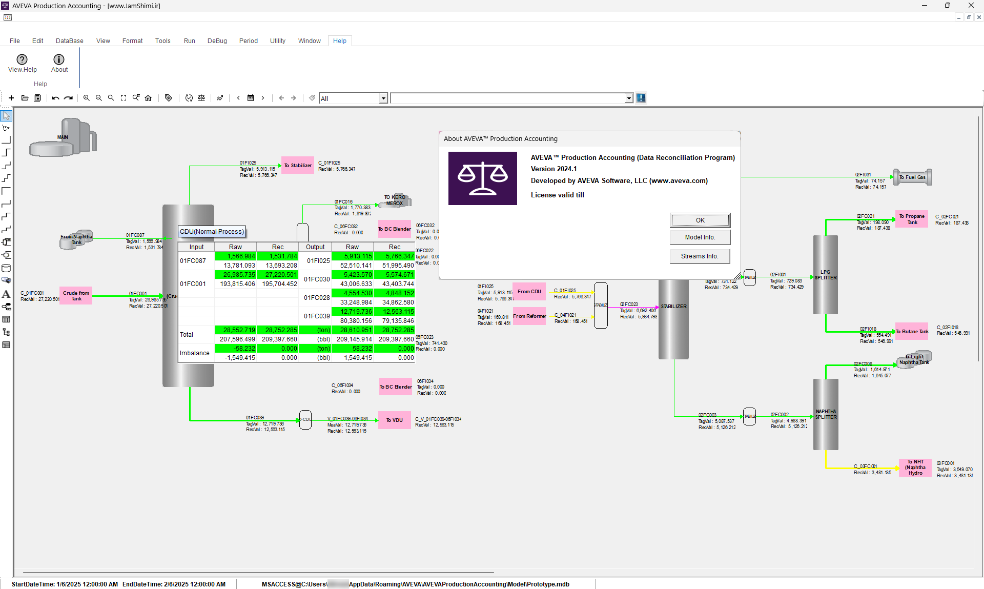Open the File menu
The width and height of the screenshot is (984, 589).
pos(15,41)
